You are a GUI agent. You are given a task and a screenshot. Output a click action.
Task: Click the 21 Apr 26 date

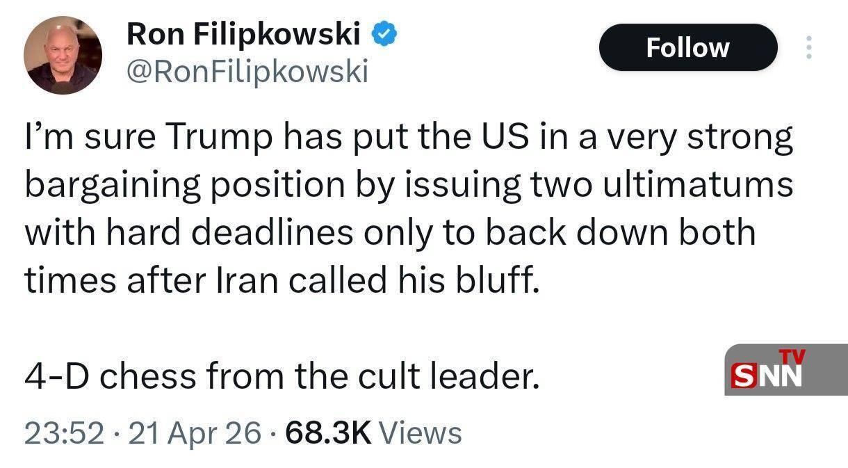(195, 433)
